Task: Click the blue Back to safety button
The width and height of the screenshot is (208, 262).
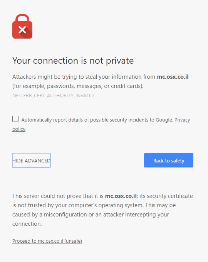Action: 169,161
